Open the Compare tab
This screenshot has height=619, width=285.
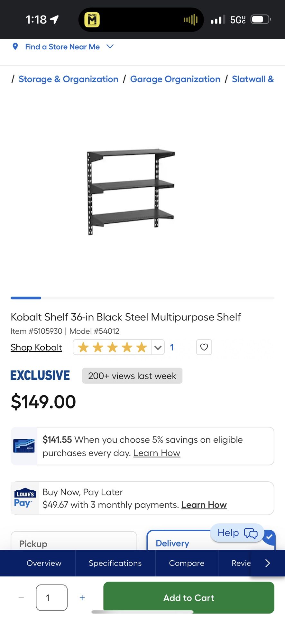(x=186, y=563)
